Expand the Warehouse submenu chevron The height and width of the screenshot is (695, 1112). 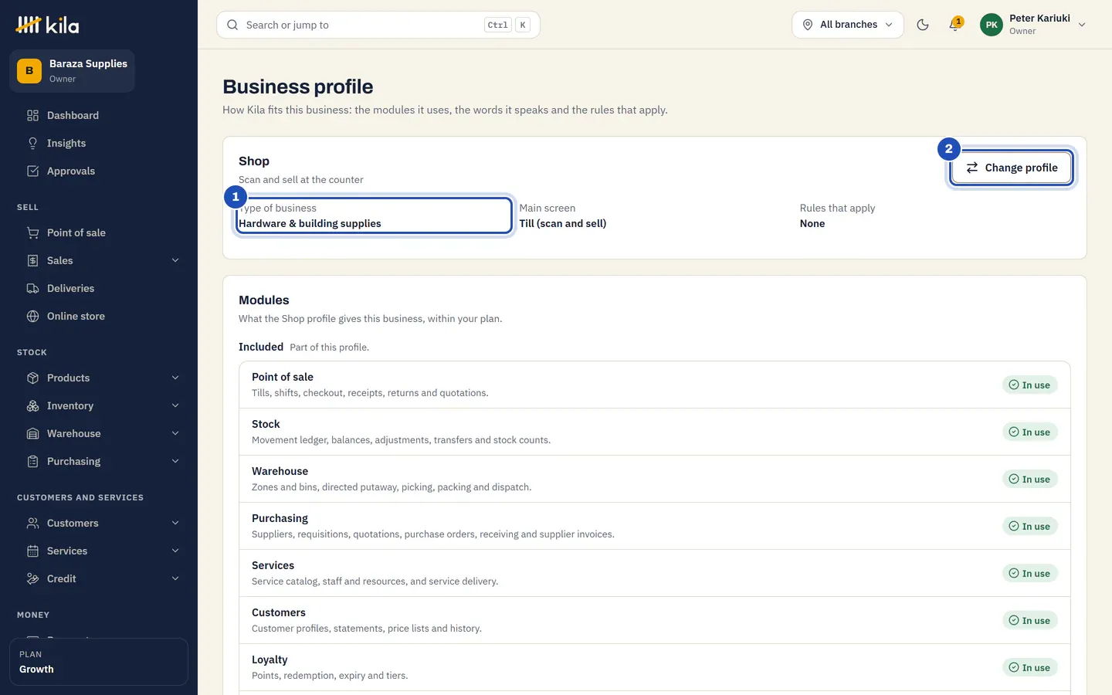tap(175, 433)
